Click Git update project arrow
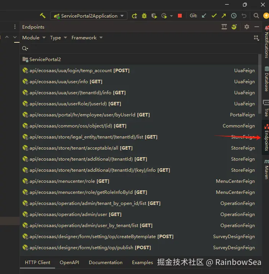Image resolution: width=269 pixels, height=274 pixels. (x=204, y=16)
